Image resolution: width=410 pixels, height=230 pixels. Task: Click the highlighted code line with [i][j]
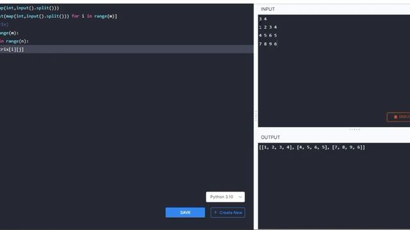pos(127,49)
